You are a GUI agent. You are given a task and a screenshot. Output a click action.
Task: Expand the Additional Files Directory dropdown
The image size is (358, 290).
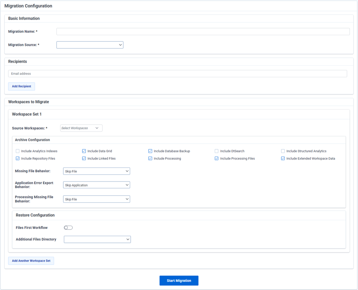tap(97, 239)
